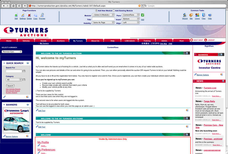The image size is (228, 154).
Task: Click the Search For text field
Action: (14, 71)
